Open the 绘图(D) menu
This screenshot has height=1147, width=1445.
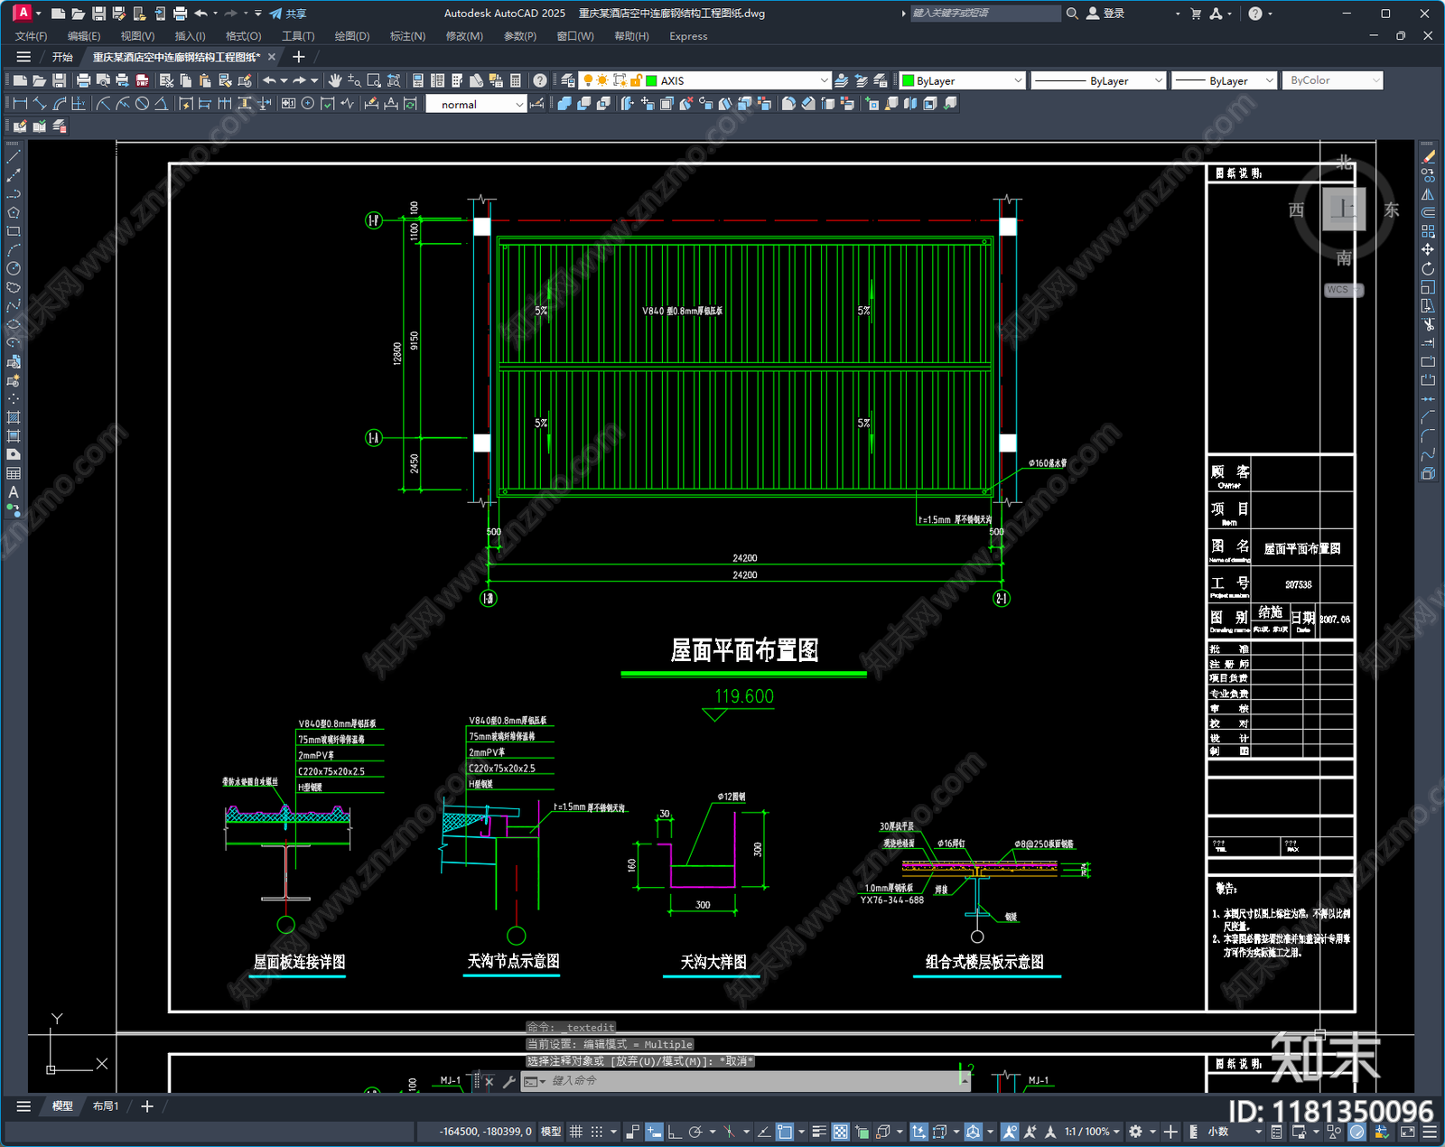[352, 36]
